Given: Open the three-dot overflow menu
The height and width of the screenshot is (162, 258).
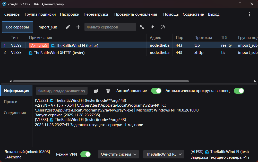Looking at the screenshot, I should click(x=249, y=14).
